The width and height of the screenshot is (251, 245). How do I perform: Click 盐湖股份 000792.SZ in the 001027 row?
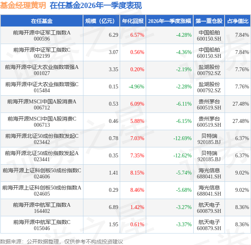(x=209, y=70)
